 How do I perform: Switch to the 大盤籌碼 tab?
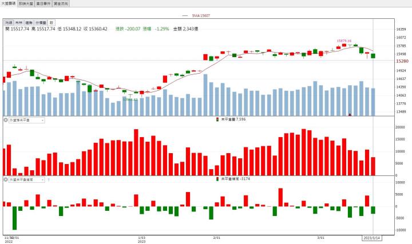coord(9,3)
